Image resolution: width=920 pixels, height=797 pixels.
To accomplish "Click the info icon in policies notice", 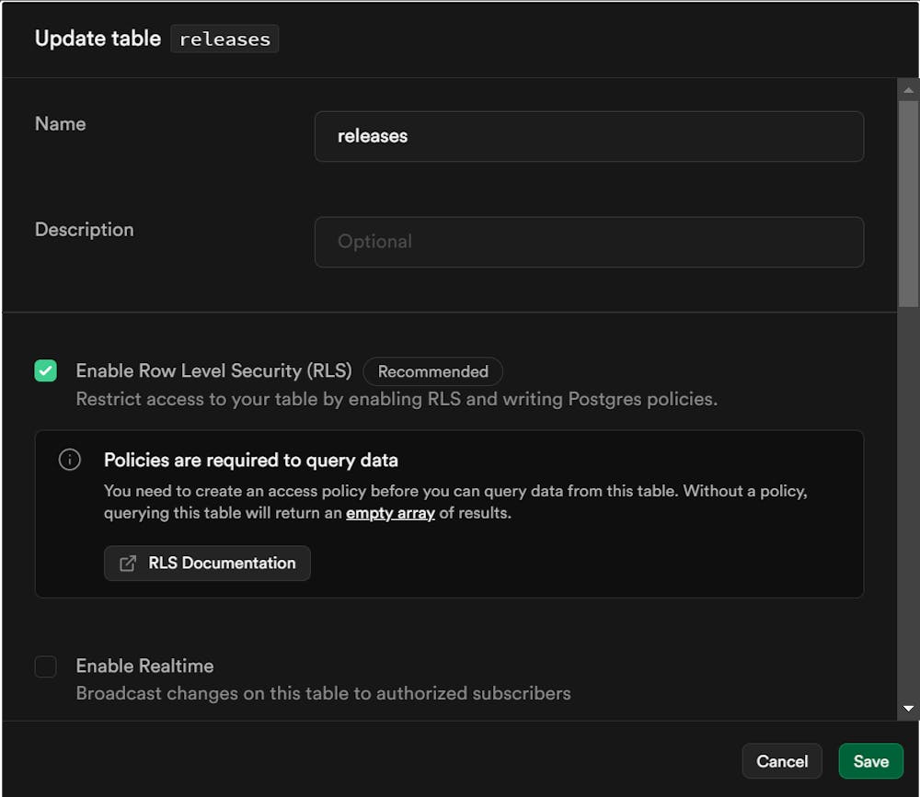I will point(70,460).
